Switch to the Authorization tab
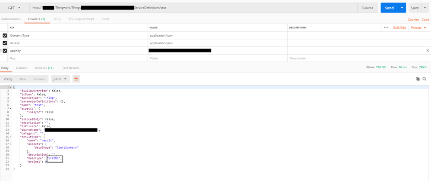431x181 pixels. [x=11, y=19]
